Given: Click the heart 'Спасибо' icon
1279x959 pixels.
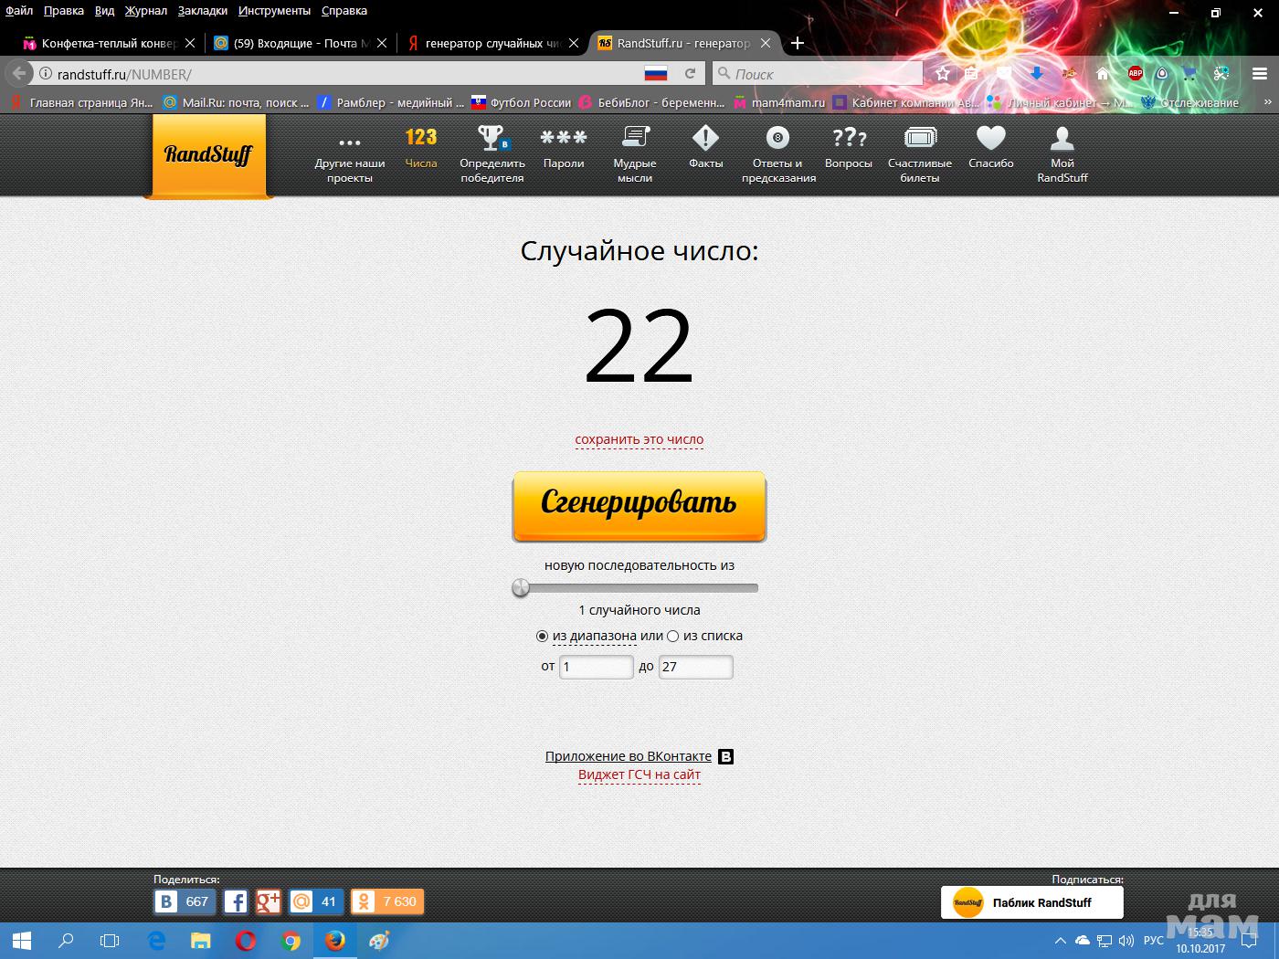Looking at the screenshot, I should (x=990, y=139).
